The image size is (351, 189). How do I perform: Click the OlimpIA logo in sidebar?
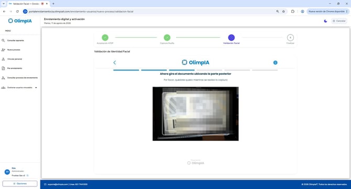point(20,21)
